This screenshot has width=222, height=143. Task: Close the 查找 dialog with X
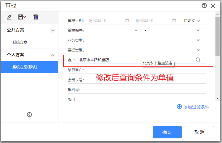point(213,6)
